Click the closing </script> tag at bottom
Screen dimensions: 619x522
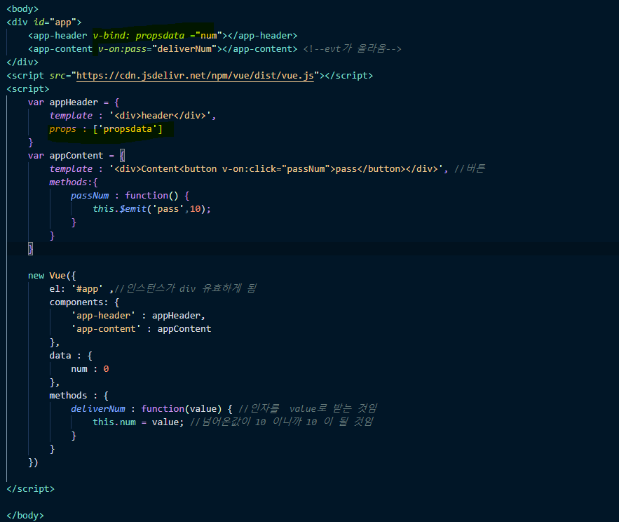pyautogui.click(x=30, y=489)
